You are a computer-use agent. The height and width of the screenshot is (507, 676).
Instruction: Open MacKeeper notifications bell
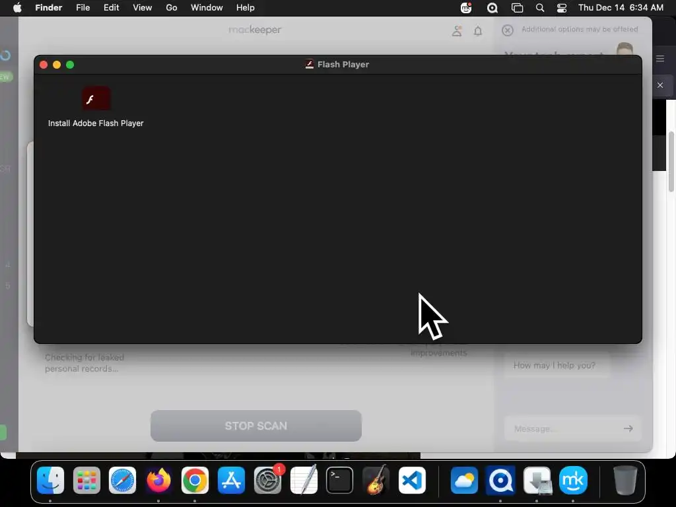[478, 31]
